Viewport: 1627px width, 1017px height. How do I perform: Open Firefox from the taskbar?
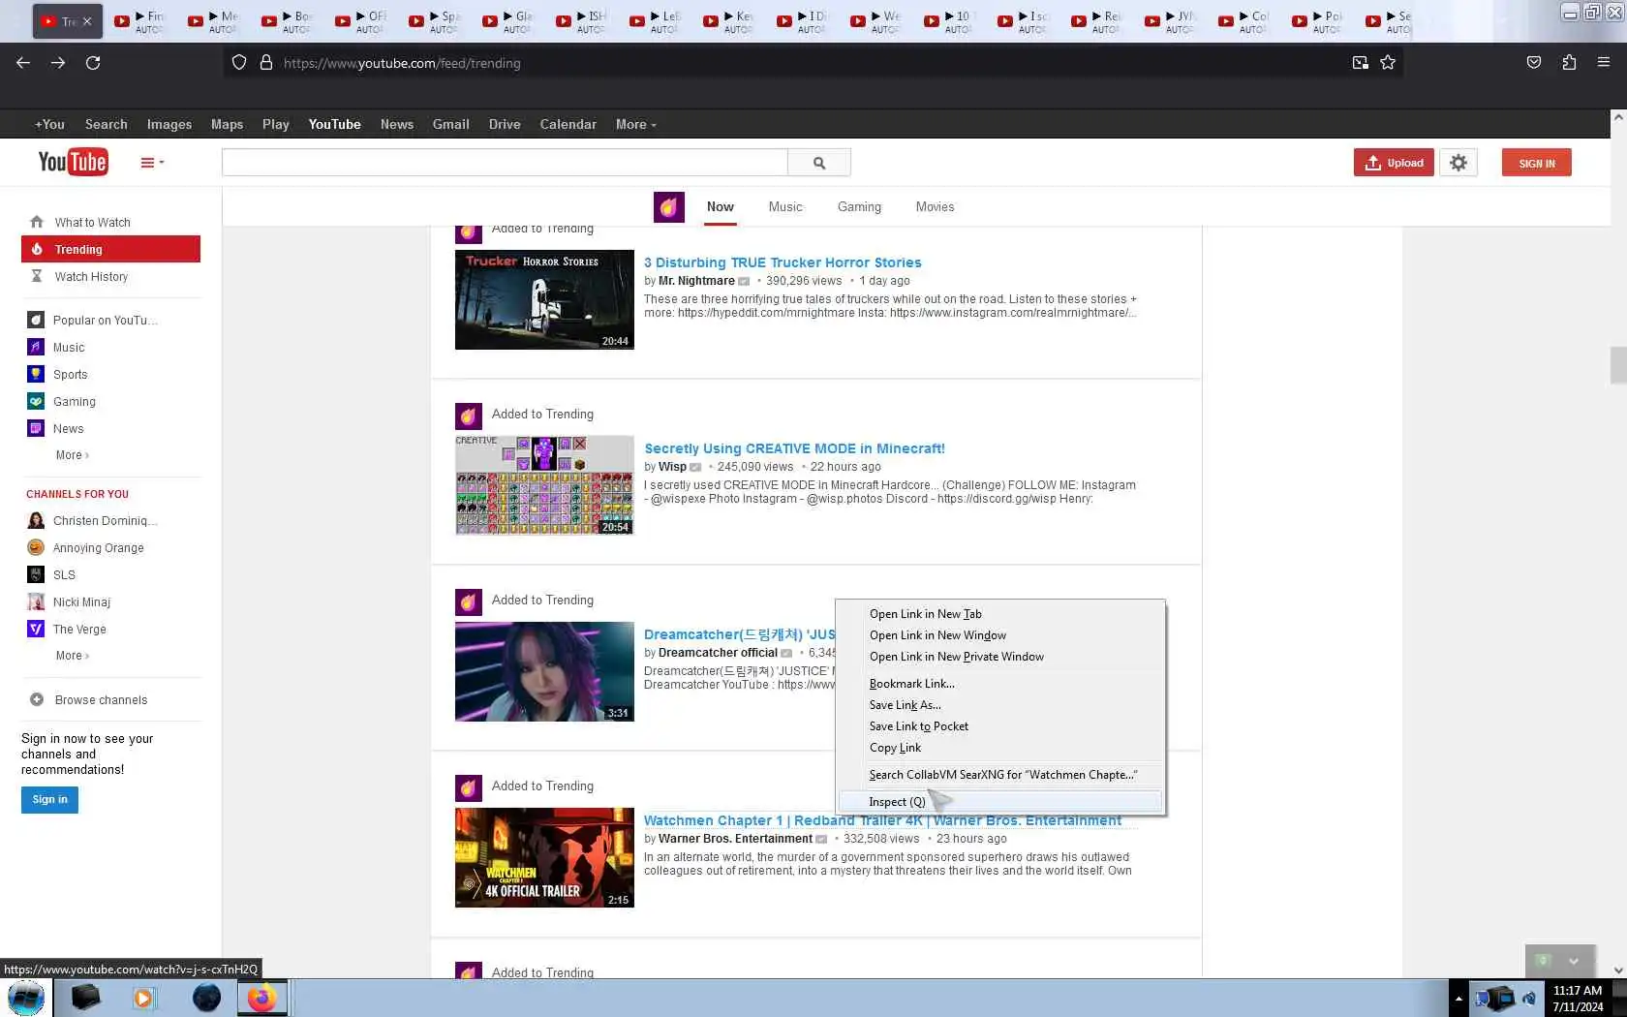pyautogui.click(x=261, y=998)
